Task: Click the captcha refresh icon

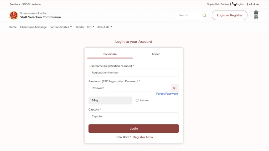Action: [x=137, y=100]
